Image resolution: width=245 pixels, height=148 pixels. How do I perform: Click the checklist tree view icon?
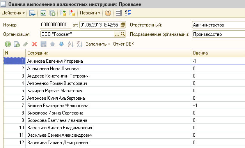(x=128, y=13)
